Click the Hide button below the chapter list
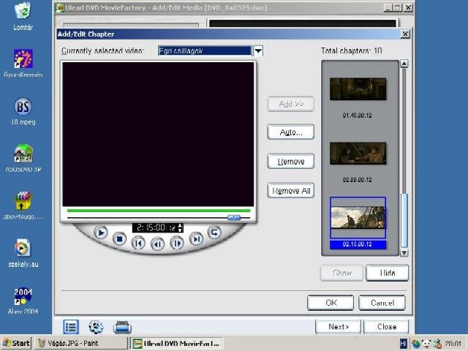 point(387,273)
